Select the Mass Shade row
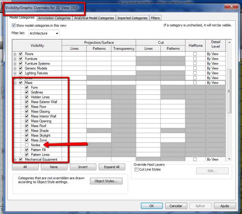The height and width of the screenshot is (214, 242). click(40, 131)
